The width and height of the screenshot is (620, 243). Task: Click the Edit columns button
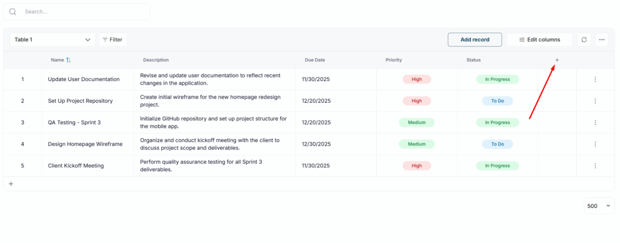pos(539,40)
